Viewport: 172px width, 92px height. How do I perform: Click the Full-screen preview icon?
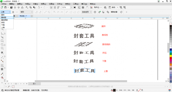[75, 8]
